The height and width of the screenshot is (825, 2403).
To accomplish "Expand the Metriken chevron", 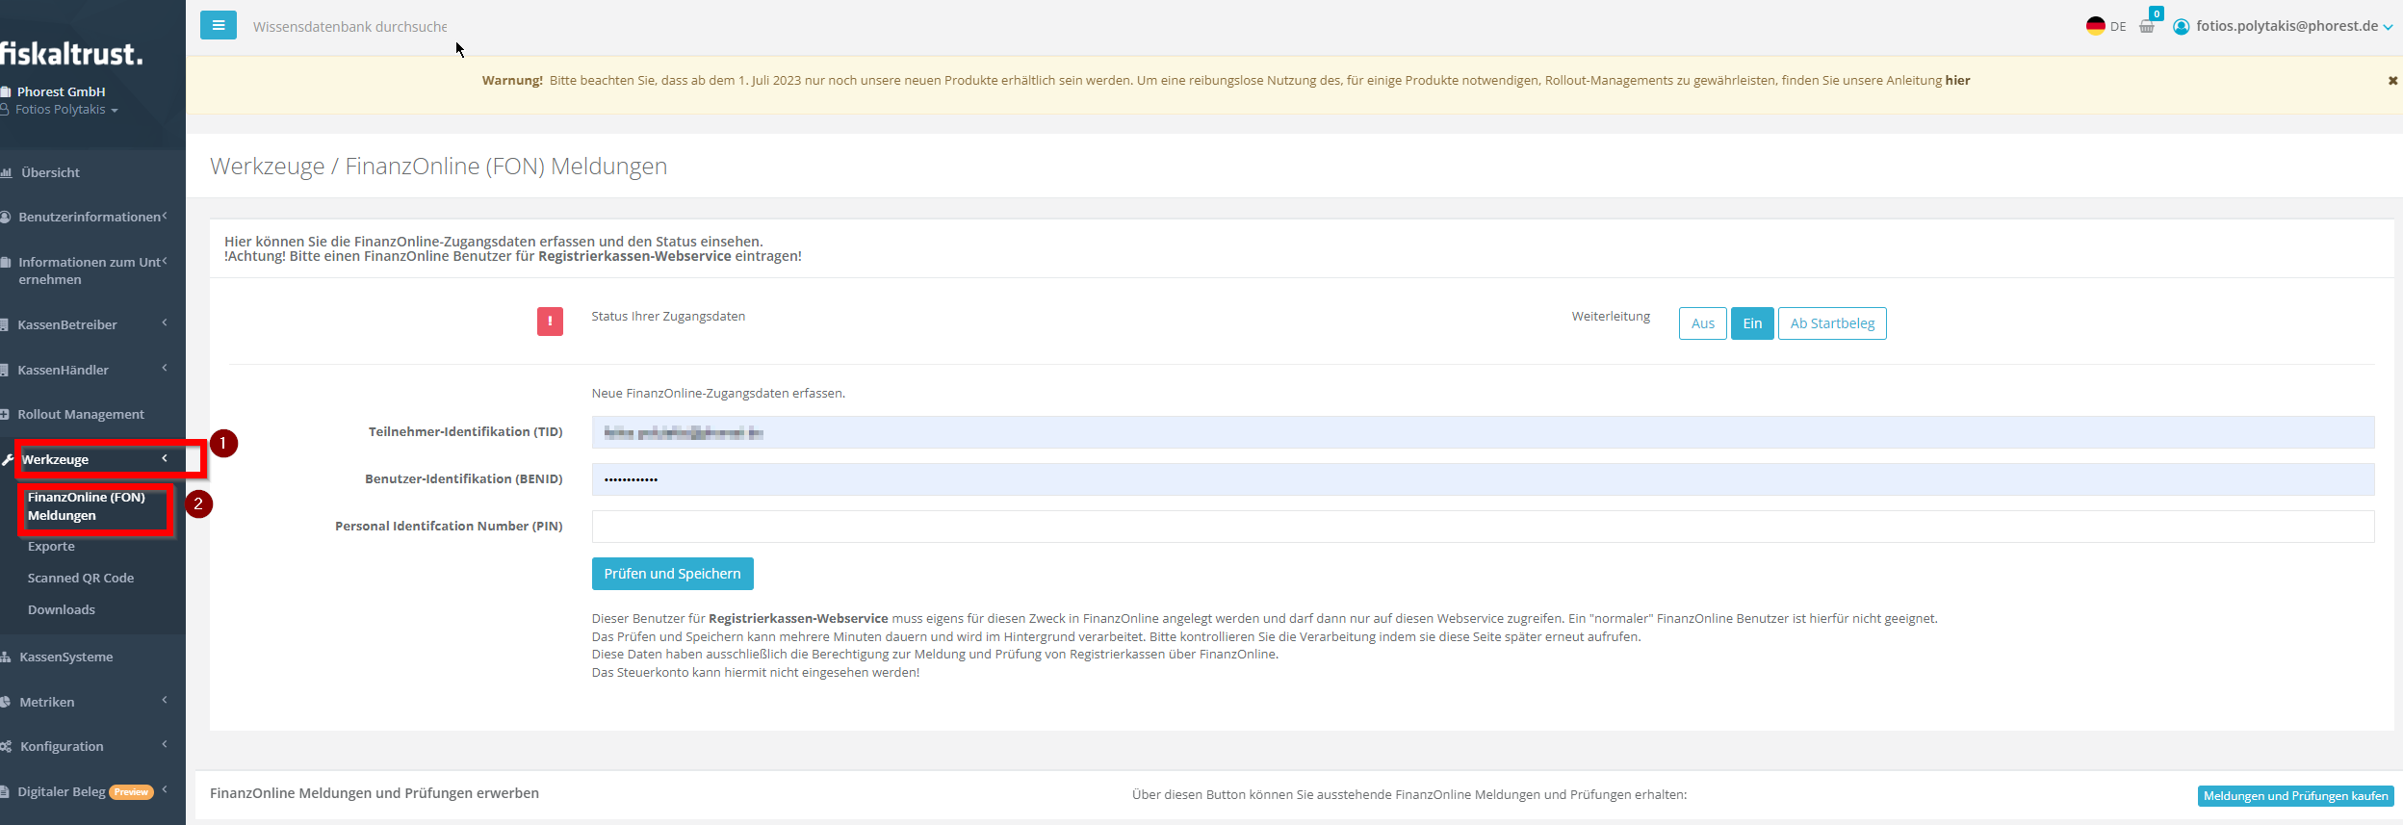I will coord(166,700).
